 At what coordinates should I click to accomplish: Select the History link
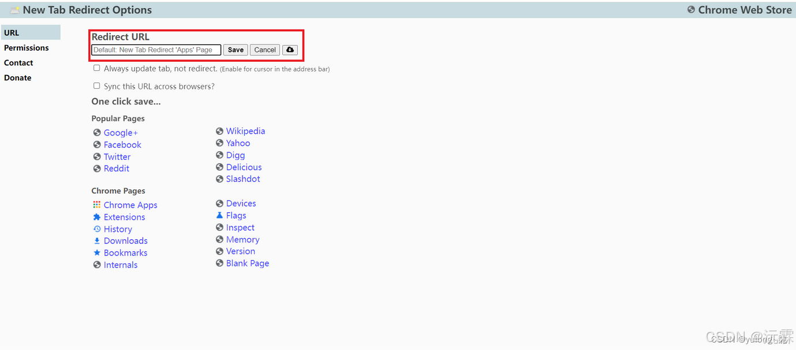[x=118, y=229]
